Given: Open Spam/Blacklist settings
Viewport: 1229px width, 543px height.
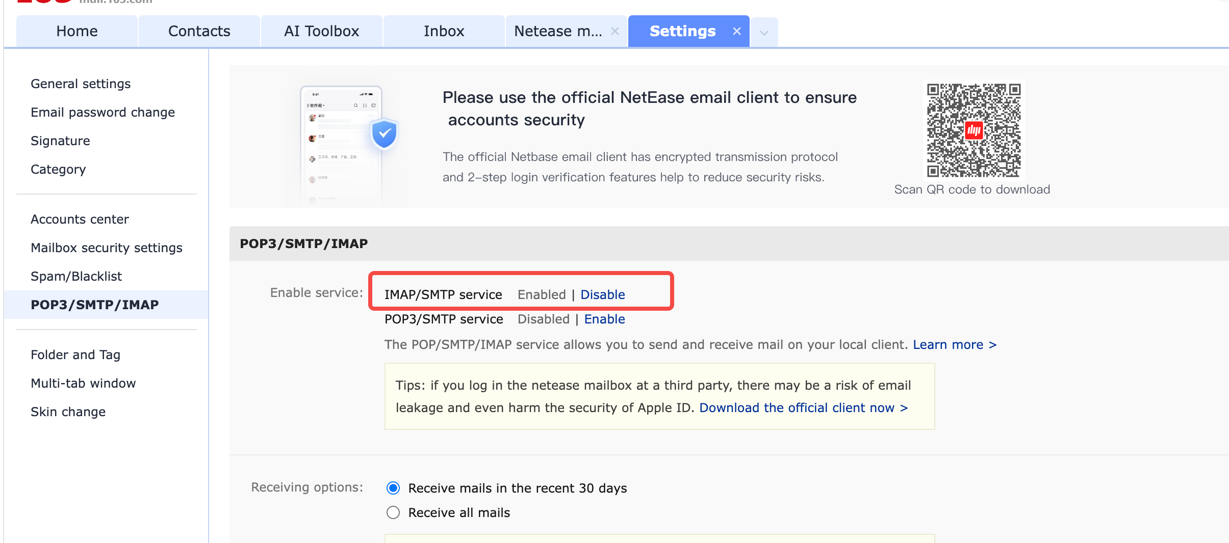Looking at the screenshot, I should pos(76,276).
